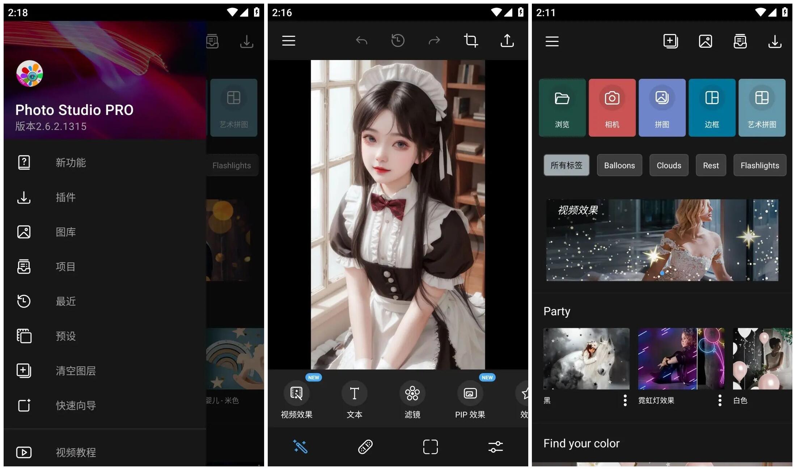
Task: Toggle the Flashlights category tag
Action: pos(759,165)
